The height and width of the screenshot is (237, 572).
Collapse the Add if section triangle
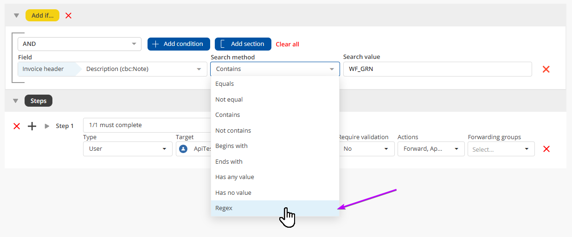click(16, 15)
